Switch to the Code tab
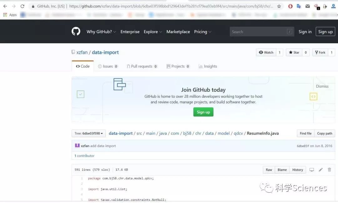 [83, 66]
